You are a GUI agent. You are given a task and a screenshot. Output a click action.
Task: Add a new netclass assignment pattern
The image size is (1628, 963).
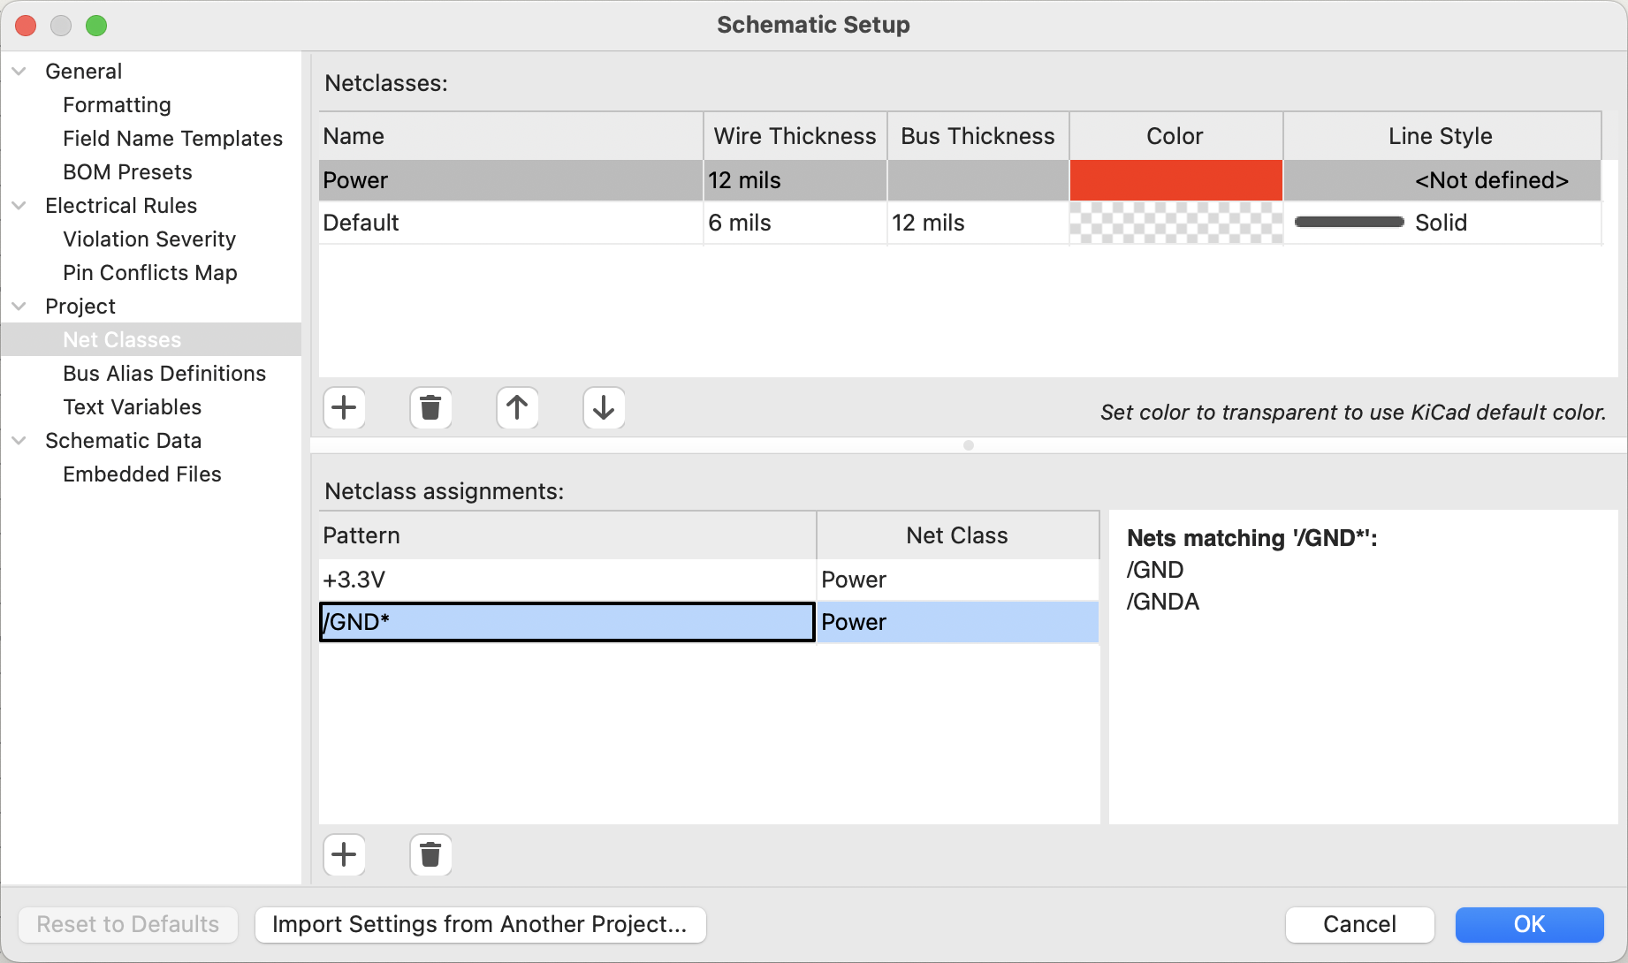pos(344,854)
